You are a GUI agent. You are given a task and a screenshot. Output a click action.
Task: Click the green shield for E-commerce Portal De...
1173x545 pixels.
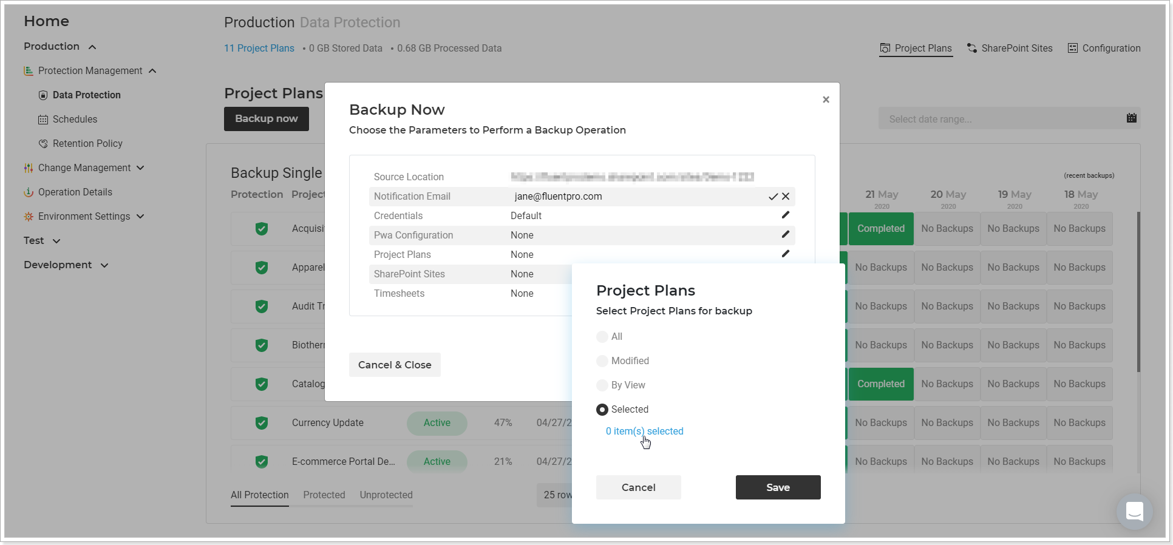[262, 462]
